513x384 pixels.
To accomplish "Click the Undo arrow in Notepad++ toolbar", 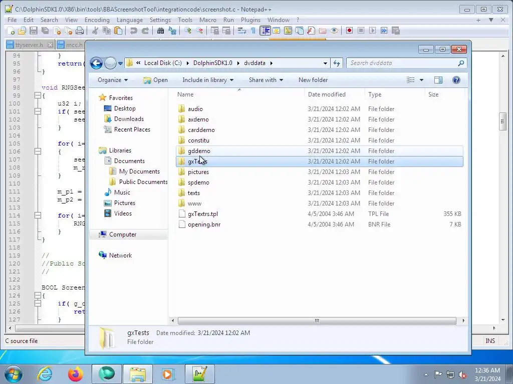I will tap(133, 30).
